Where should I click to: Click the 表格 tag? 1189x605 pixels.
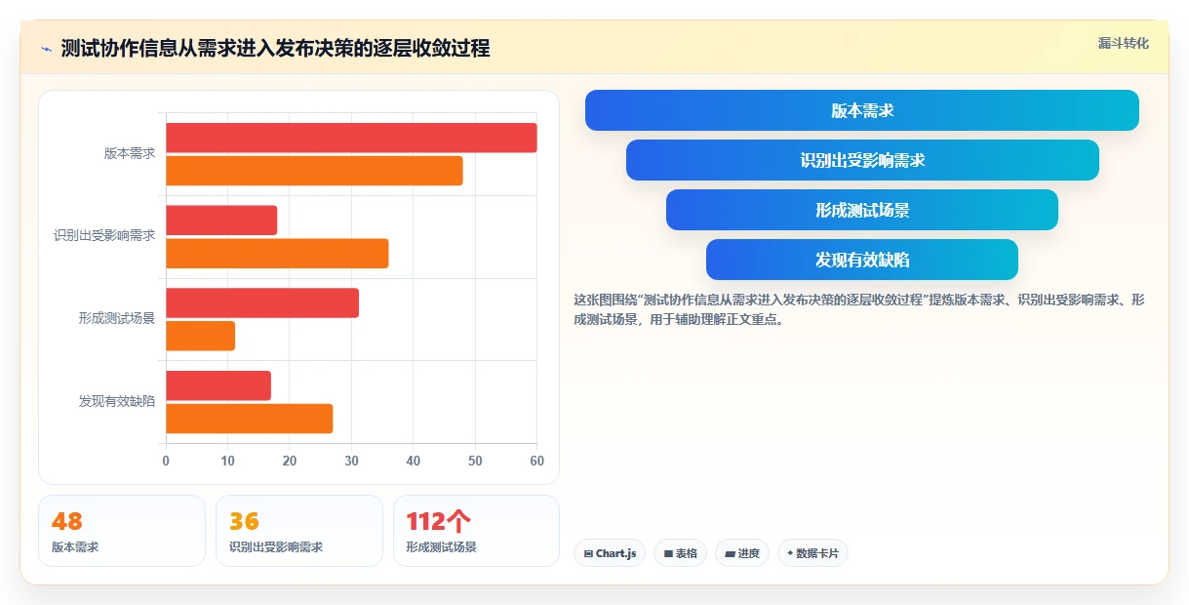680,553
